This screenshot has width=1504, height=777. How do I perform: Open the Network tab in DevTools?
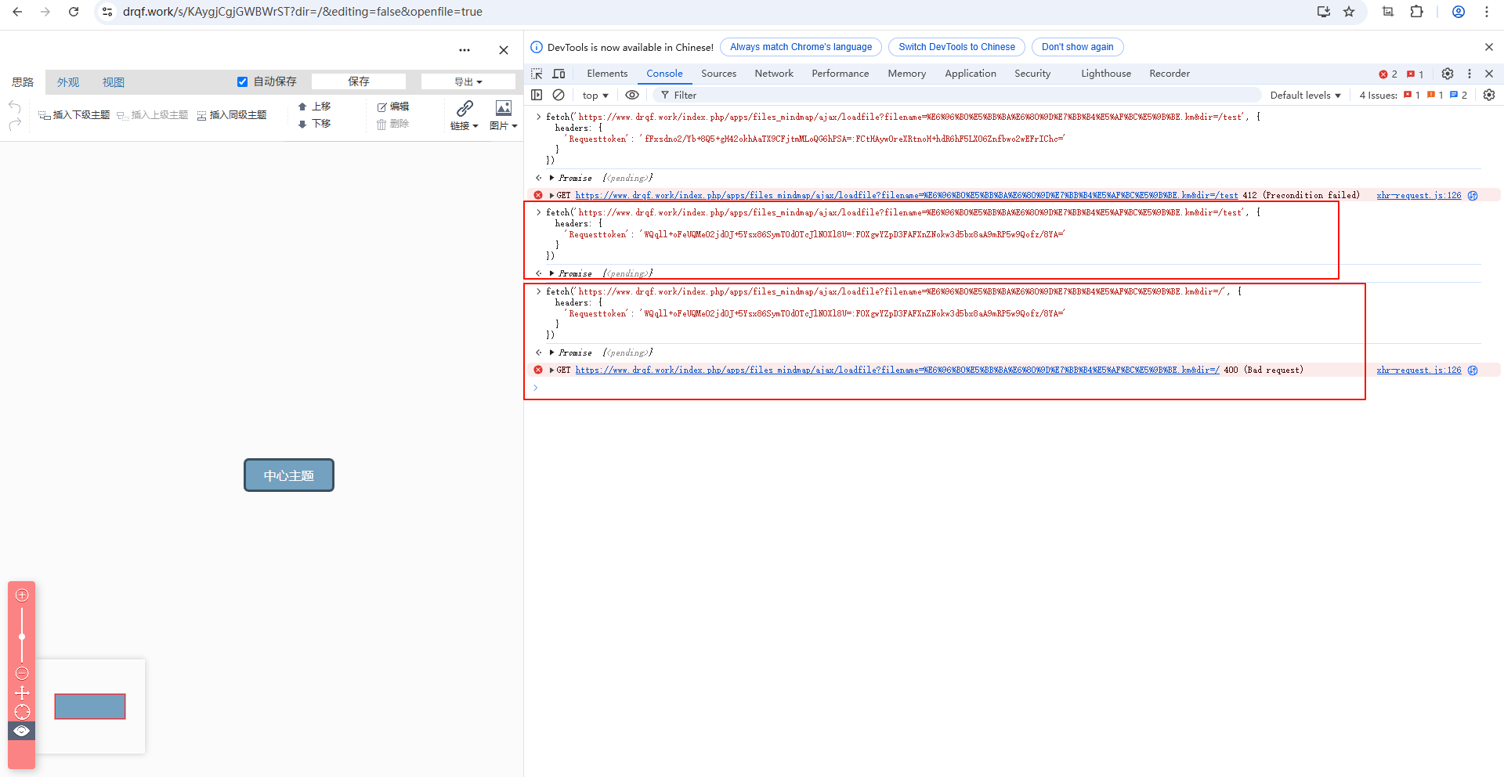pyautogui.click(x=774, y=74)
